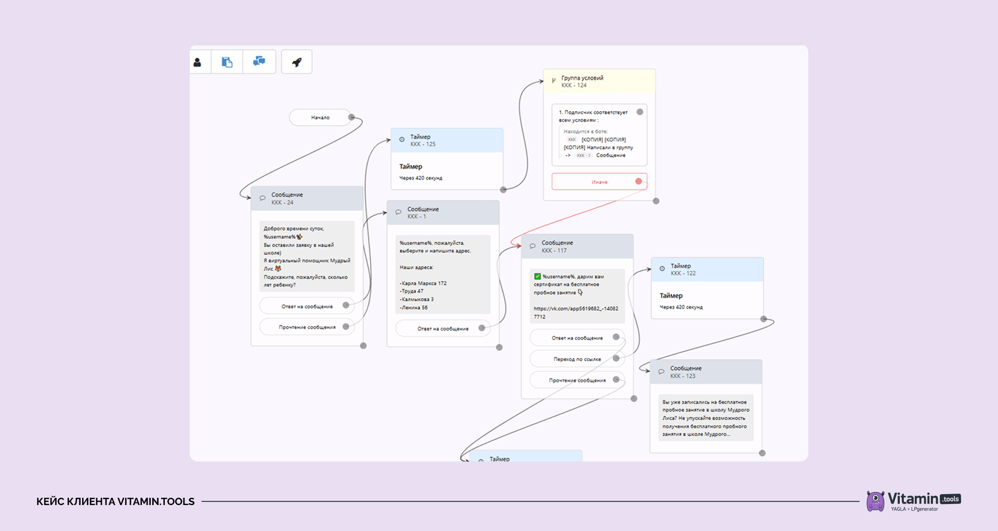Click 'Переход по ссылке' output in ККК - 117

tap(577, 359)
